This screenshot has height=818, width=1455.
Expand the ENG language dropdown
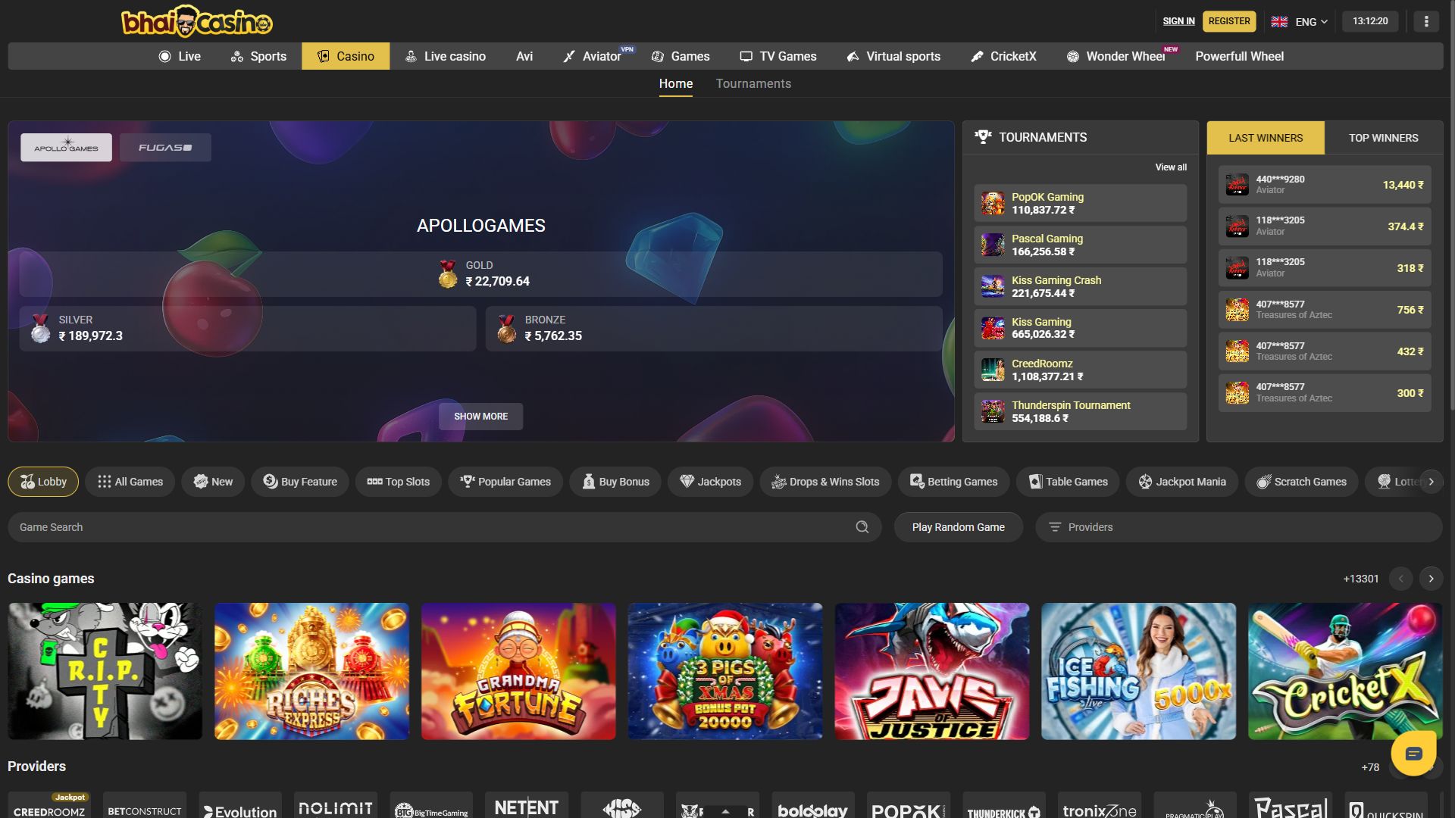pos(1300,21)
